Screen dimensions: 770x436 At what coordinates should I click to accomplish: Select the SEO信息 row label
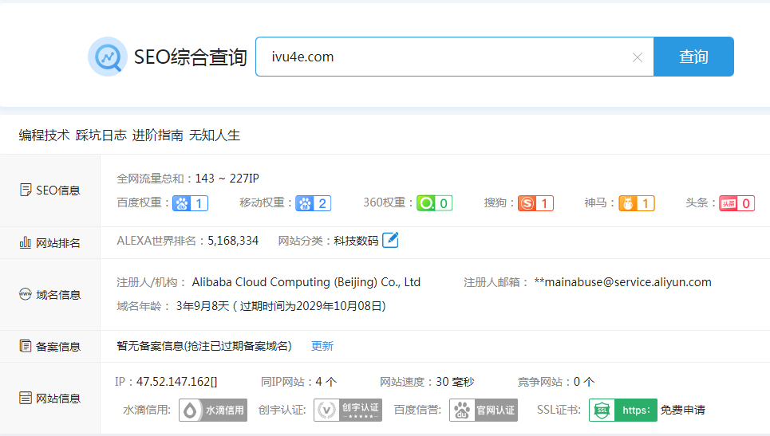click(50, 191)
